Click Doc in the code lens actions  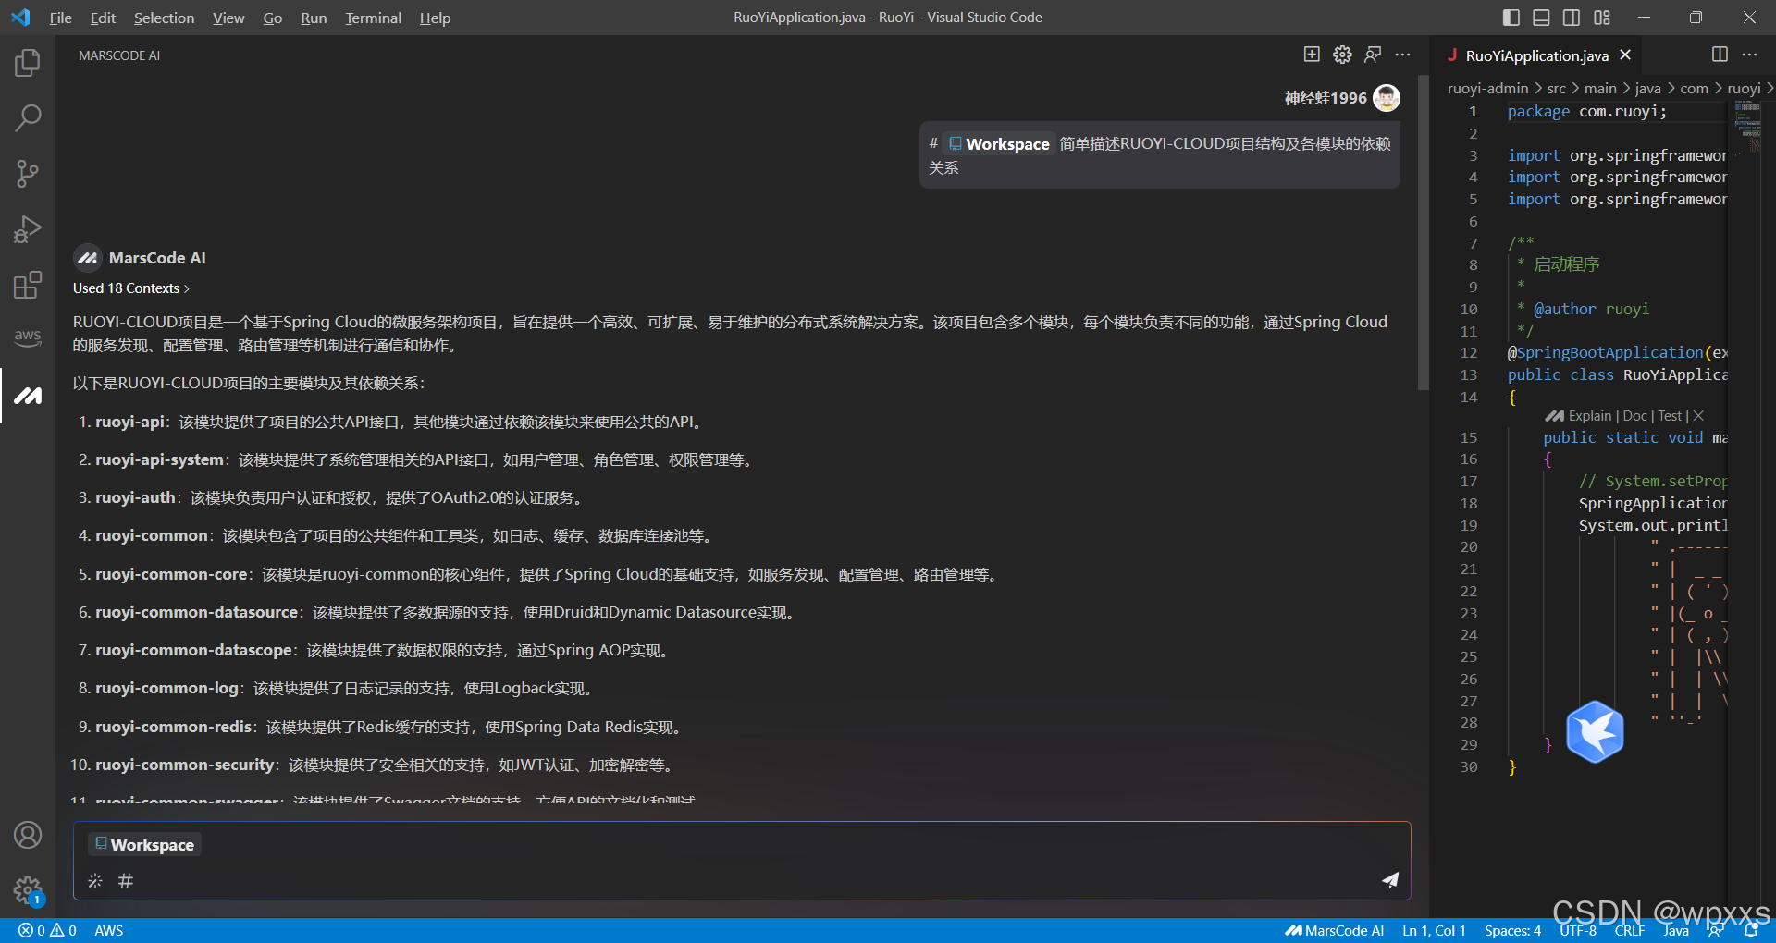tap(1634, 416)
